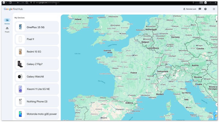Click the Austria country label
This screenshot has width=219, height=122.
pyautogui.click(x=195, y=65)
